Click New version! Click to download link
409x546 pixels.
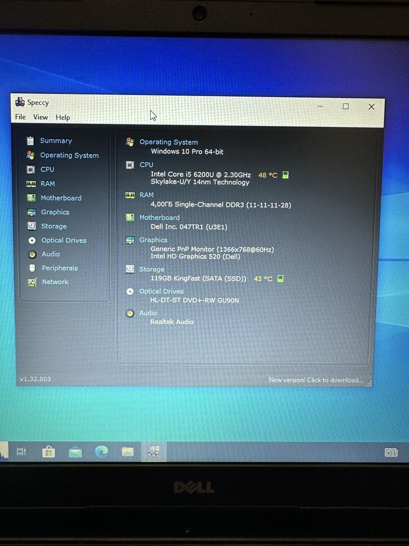coord(316,380)
